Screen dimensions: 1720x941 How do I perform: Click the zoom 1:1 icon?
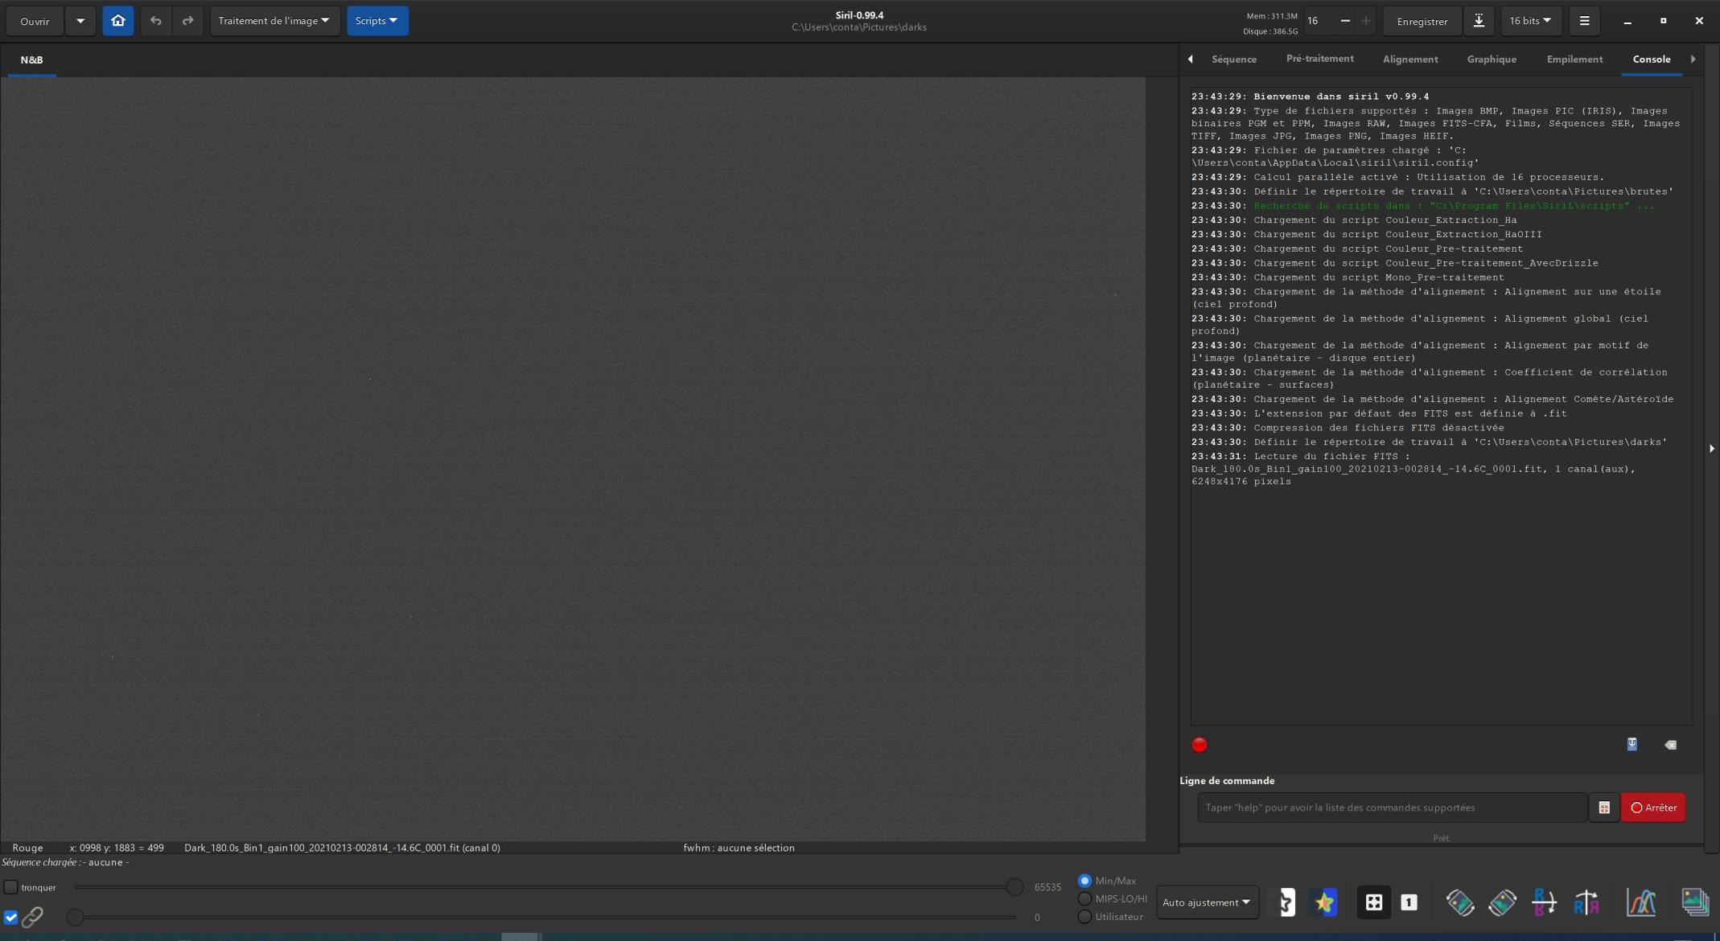tap(1409, 902)
